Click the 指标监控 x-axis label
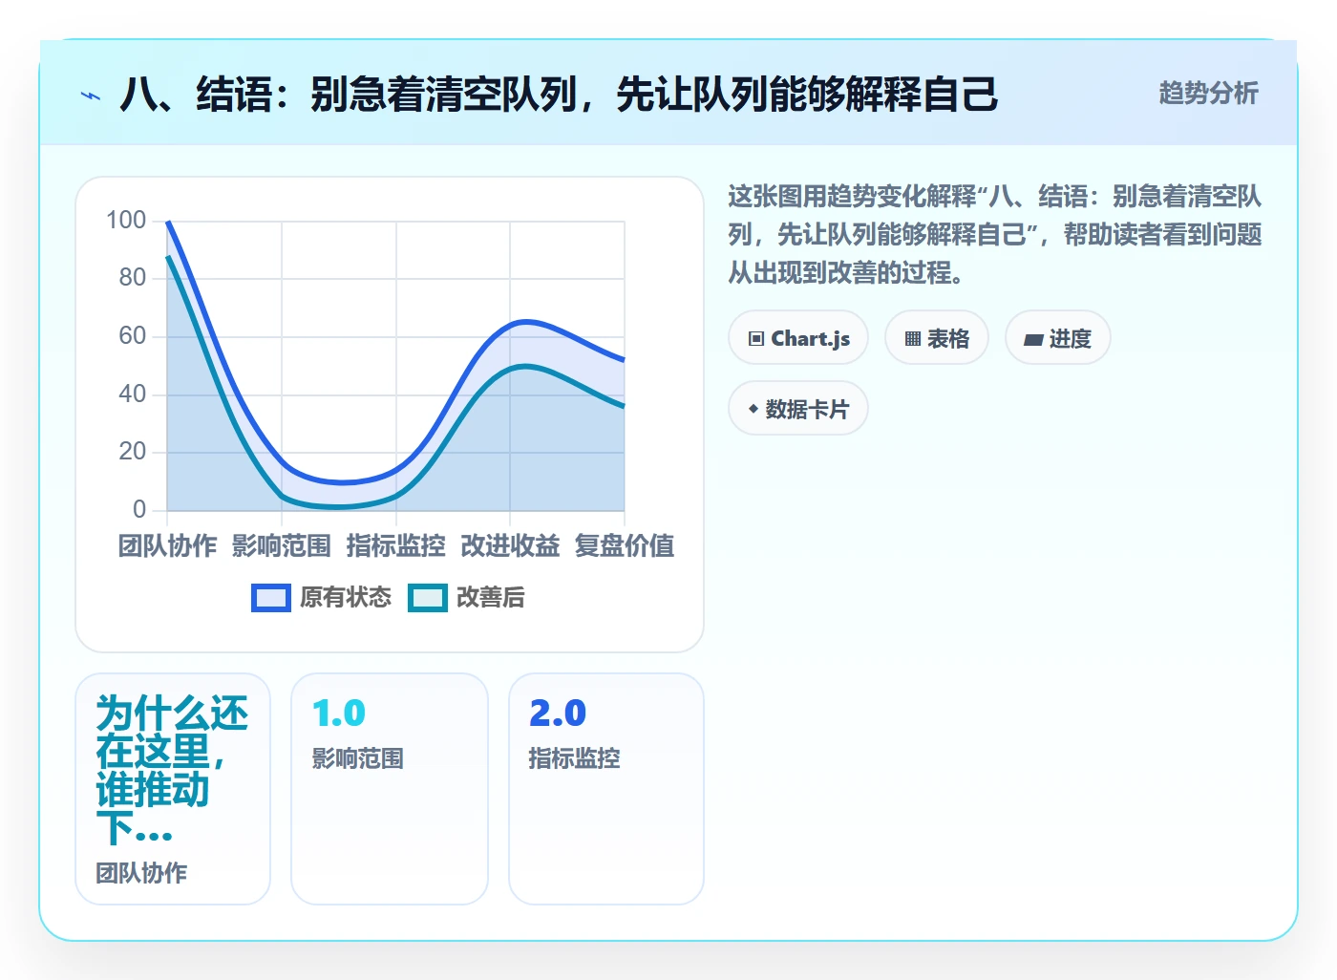The width and height of the screenshot is (1337, 980). 396,546
